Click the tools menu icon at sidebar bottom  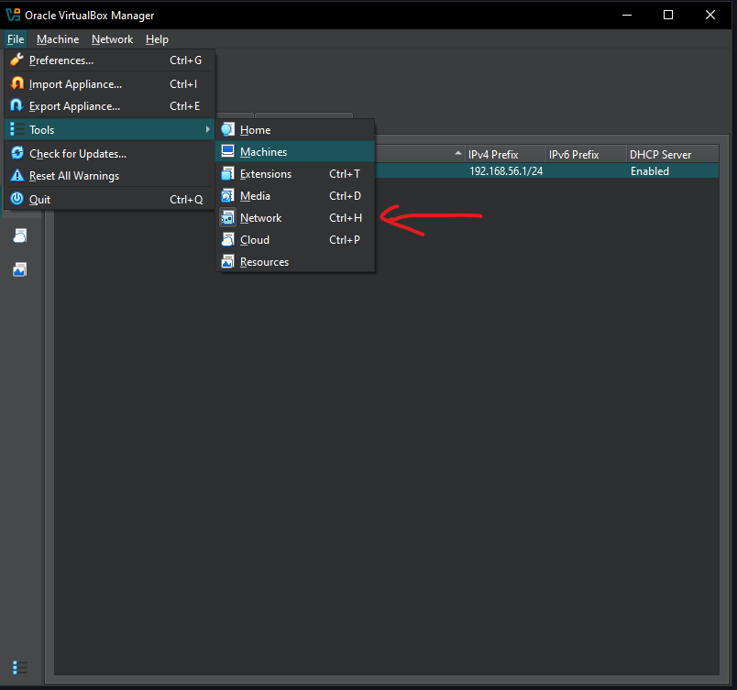point(20,667)
